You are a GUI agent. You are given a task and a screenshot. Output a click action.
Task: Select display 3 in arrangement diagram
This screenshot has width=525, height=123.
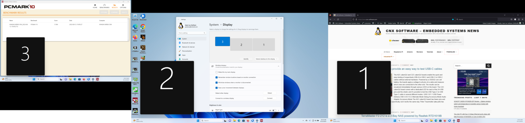coord(223,42)
